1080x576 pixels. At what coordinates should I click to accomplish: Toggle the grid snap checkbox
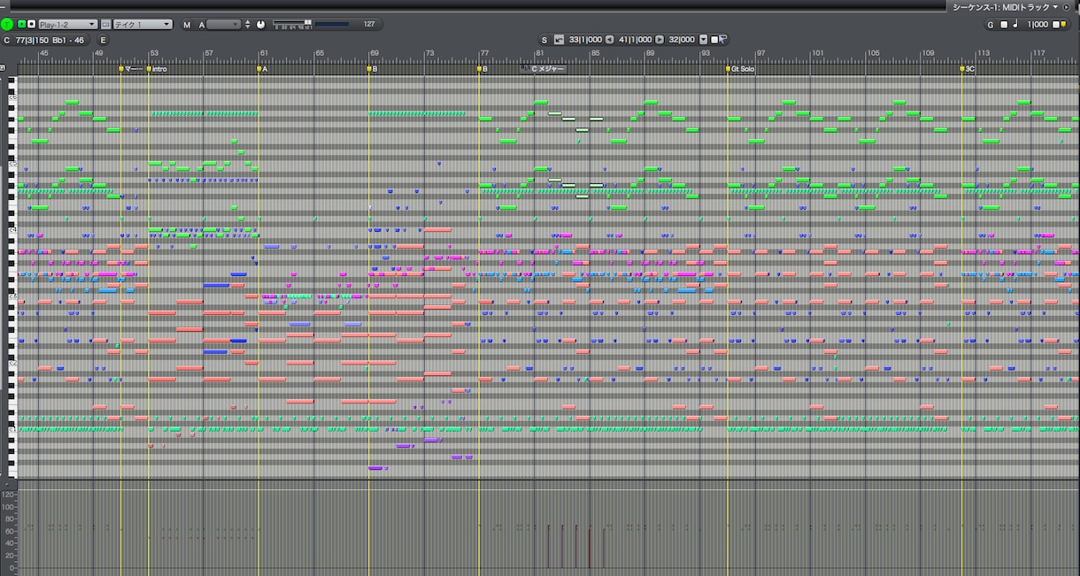pos(1004,25)
